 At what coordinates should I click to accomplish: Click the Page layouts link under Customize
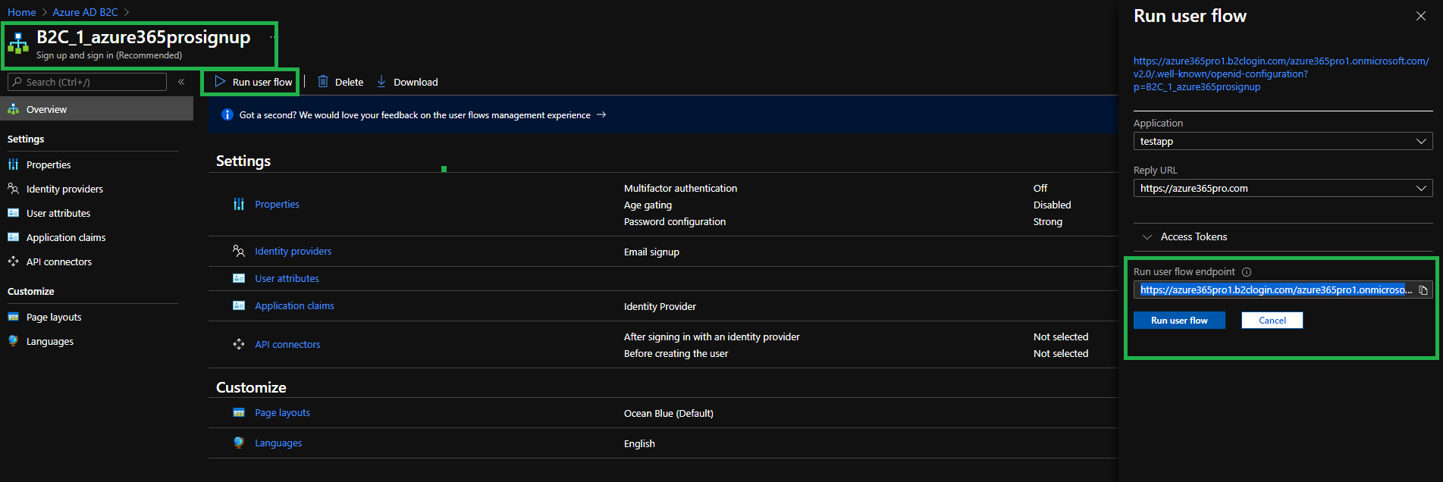coord(282,412)
